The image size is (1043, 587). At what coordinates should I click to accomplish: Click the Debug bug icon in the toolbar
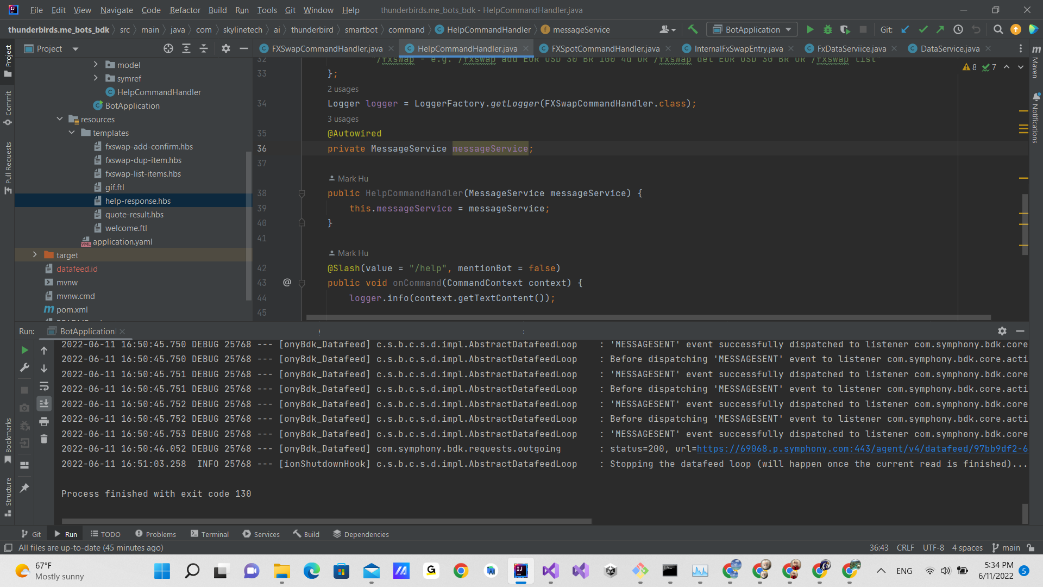coord(827,30)
